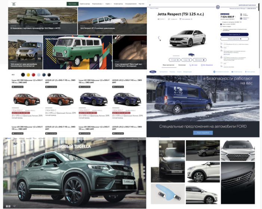
Task: Click the small blue car thumbnail icon under Jetta
Action: tap(191, 54)
